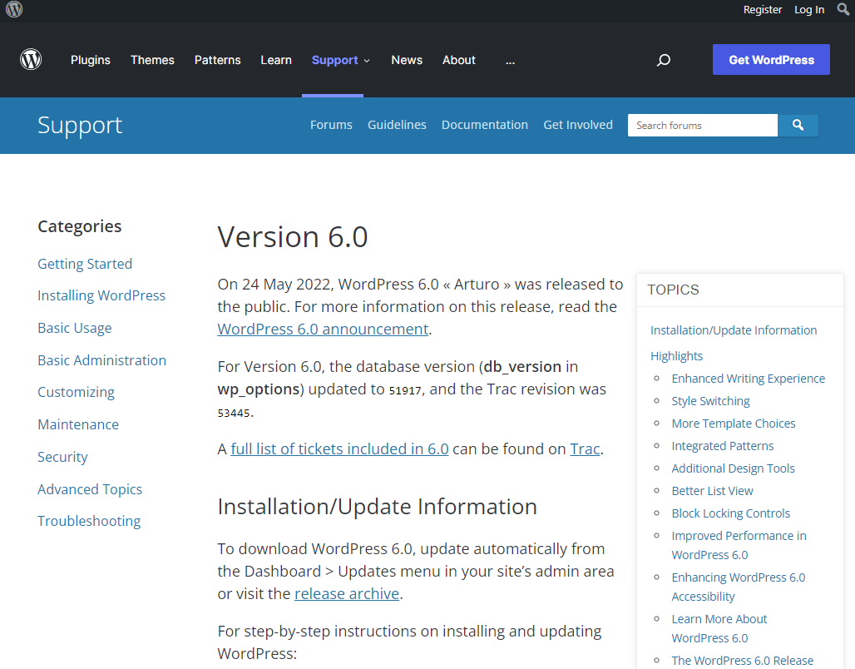Screen dimensions: 855x669
Task: Click the Get WordPress button
Action: pos(771,59)
